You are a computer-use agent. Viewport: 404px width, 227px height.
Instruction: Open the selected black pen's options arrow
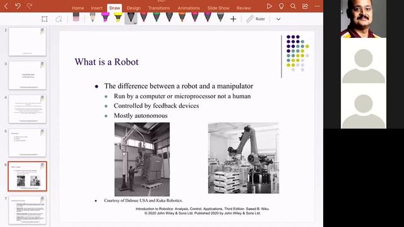(134, 23)
